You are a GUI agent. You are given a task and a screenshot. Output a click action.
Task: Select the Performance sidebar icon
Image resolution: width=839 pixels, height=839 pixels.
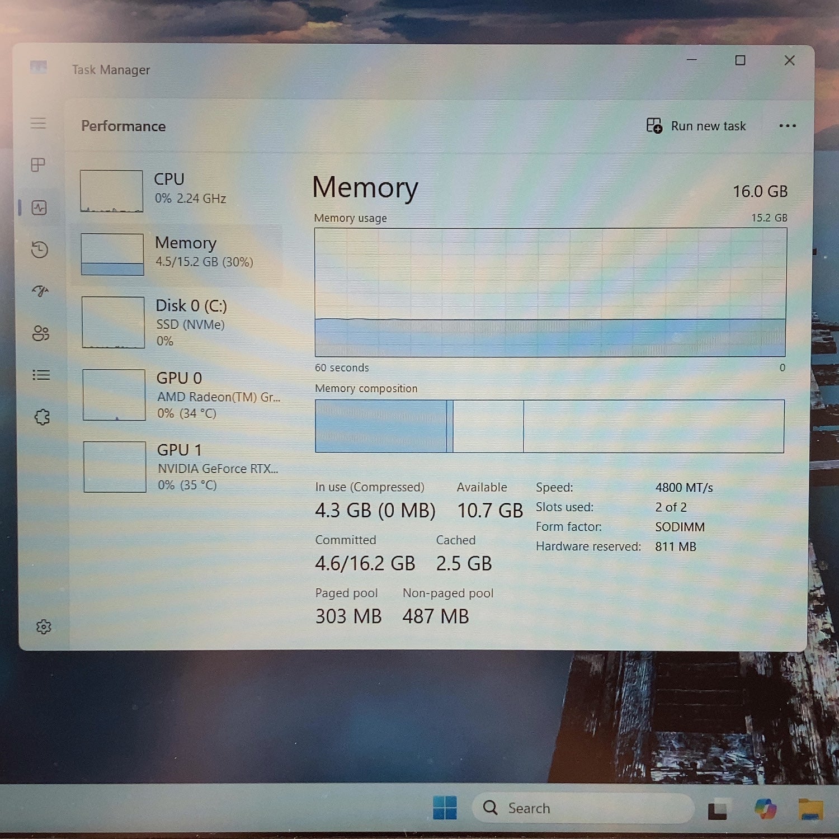point(39,208)
